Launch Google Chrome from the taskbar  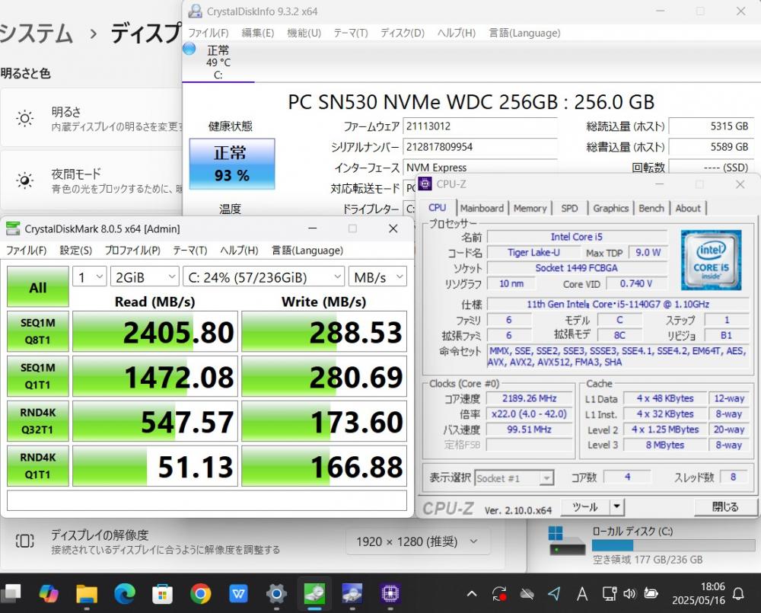[x=200, y=593]
